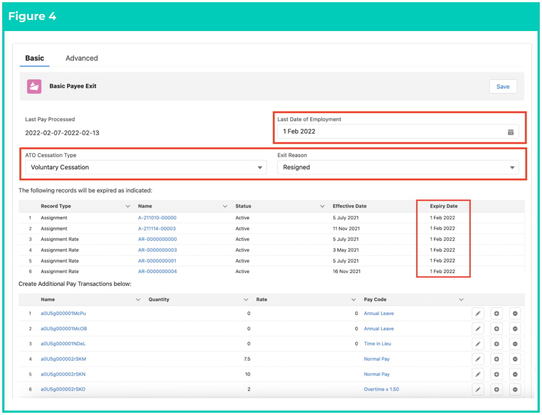Edit pay transaction a0U5g000002rSKM with the pencil icon
Image resolution: width=542 pixels, height=415 pixels.
[x=478, y=359]
